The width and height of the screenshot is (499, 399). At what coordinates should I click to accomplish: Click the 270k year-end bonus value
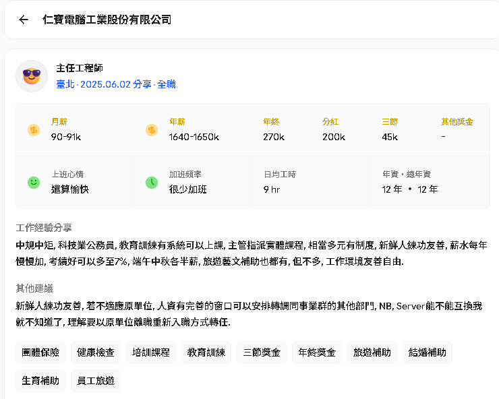point(274,137)
